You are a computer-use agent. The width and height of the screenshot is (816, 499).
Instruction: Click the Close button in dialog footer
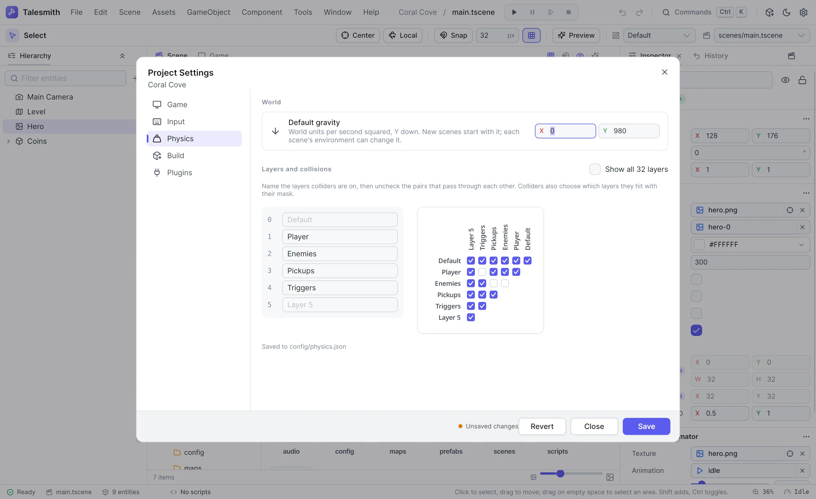coord(594,426)
